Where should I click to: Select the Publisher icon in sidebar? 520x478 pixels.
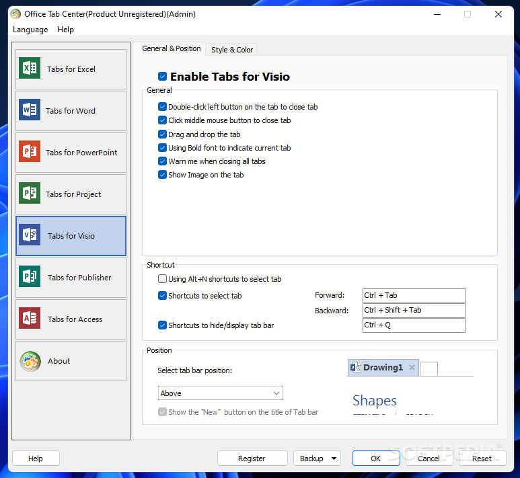click(x=30, y=276)
